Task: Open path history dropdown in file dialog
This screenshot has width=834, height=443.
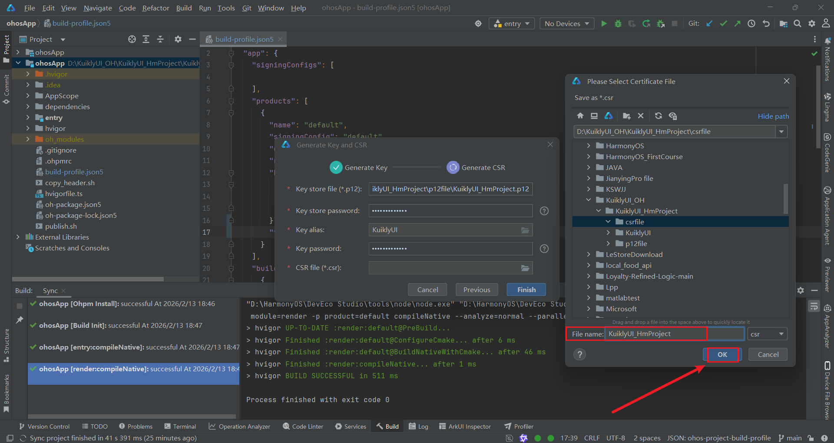Action: click(x=781, y=131)
